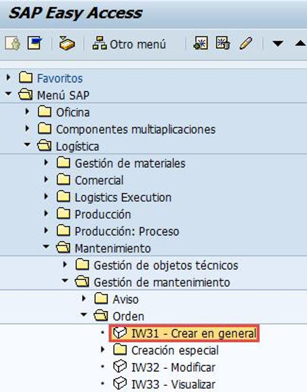This screenshot has width=307, height=392.
Task: Click the Gestión de materiales folder icon
Action: click(x=63, y=163)
